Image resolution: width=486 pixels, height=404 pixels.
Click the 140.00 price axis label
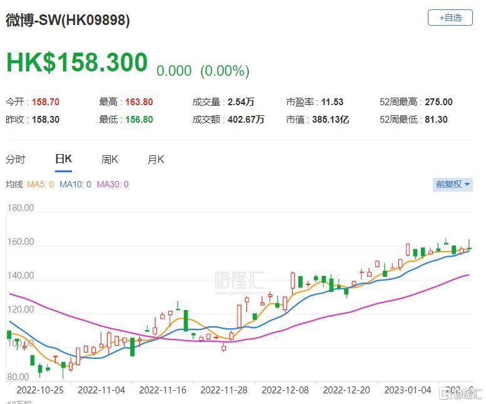point(21,275)
